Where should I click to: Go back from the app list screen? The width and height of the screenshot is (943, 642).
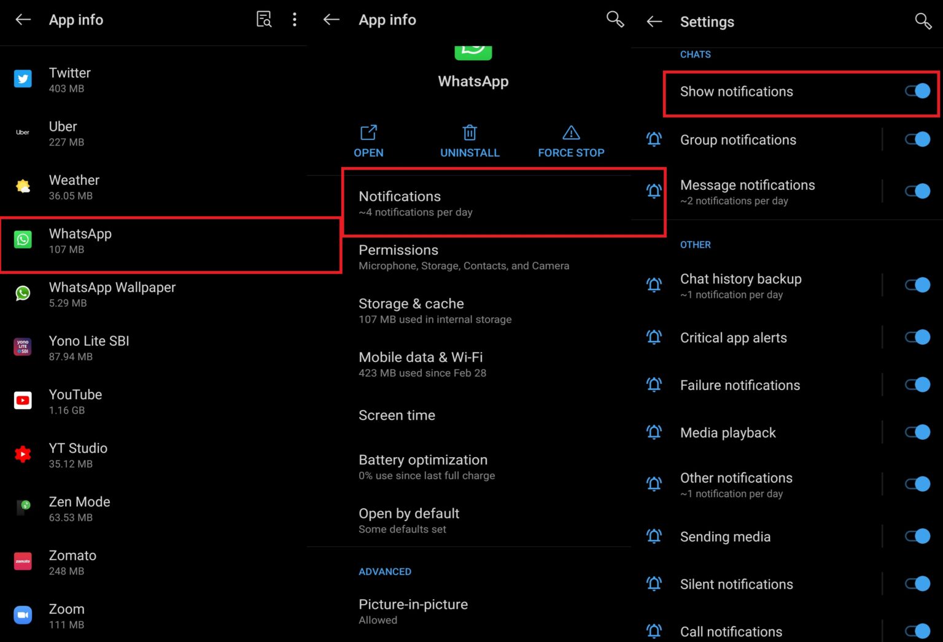pyautogui.click(x=23, y=20)
